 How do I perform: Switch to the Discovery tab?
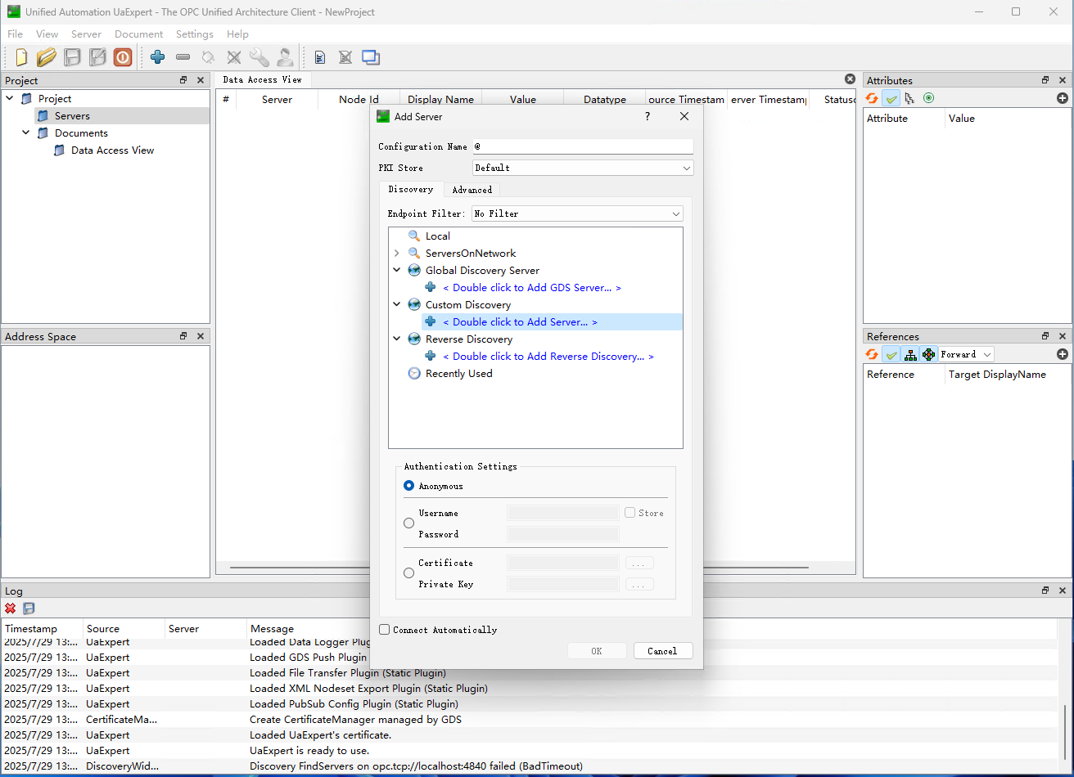pyautogui.click(x=411, y=189)
